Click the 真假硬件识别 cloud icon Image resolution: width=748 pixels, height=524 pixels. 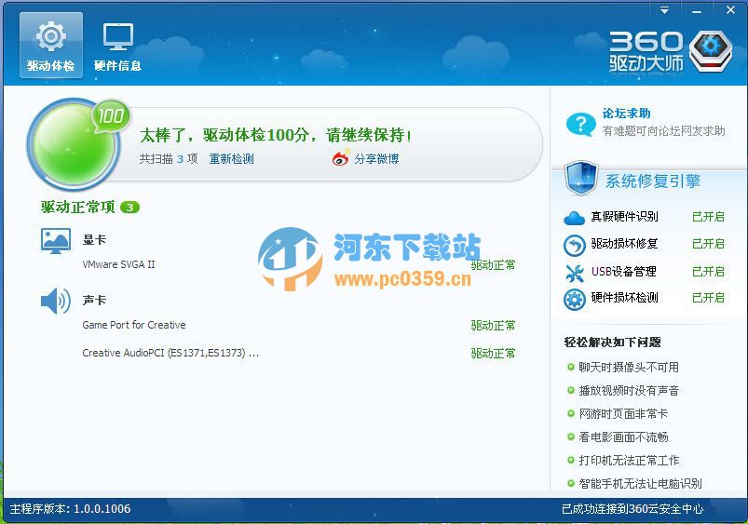point(574,218)
